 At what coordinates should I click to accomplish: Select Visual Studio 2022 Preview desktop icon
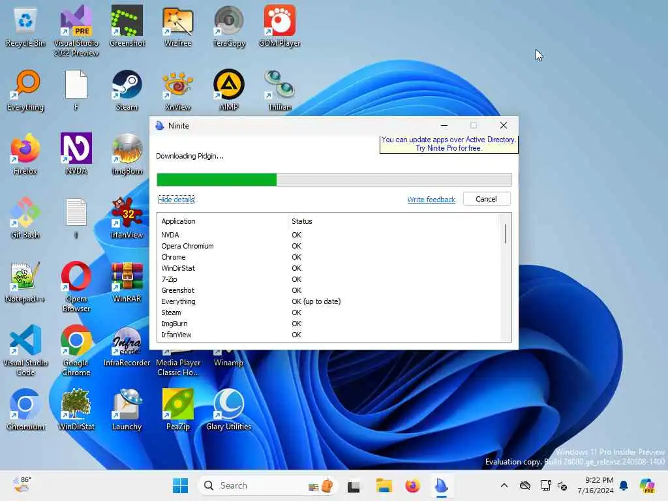coord(76,31)
